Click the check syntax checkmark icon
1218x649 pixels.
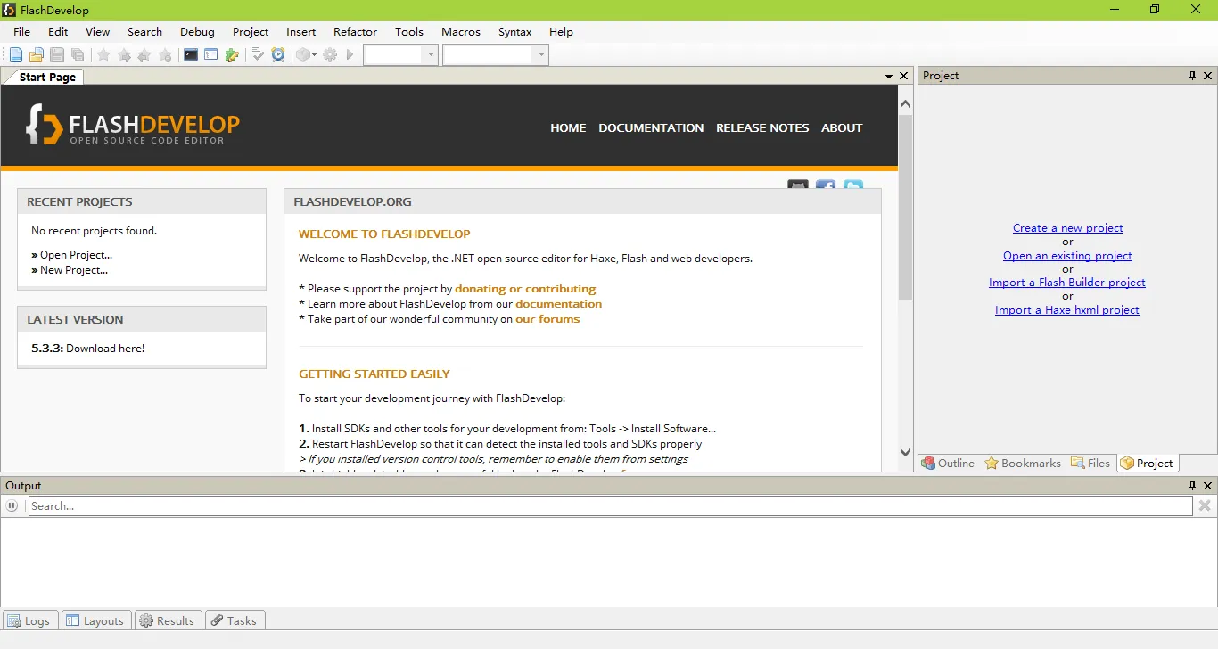click(x=258, y=55)
